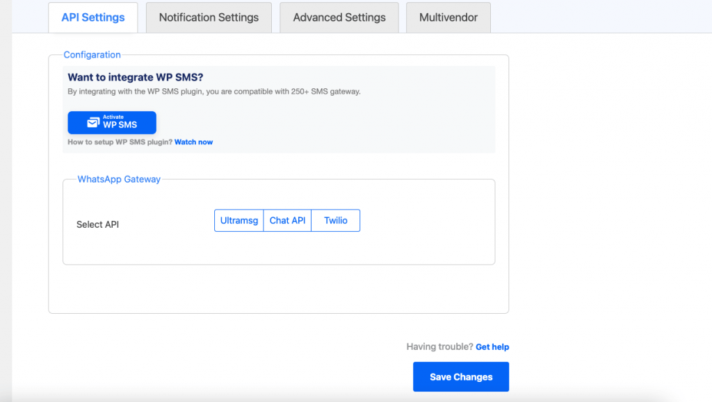Click the 'Want to integrate WP SMS?' heading
This screenshot has width=712, height=402.
(136, 78)
